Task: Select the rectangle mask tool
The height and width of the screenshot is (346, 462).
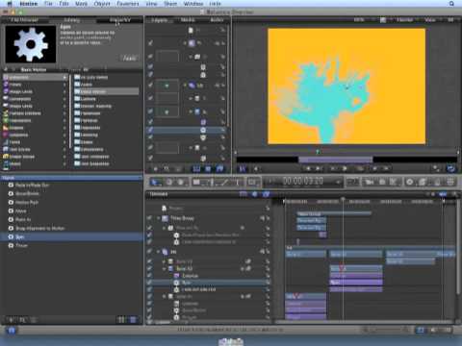Action: (x=252, y=182)
